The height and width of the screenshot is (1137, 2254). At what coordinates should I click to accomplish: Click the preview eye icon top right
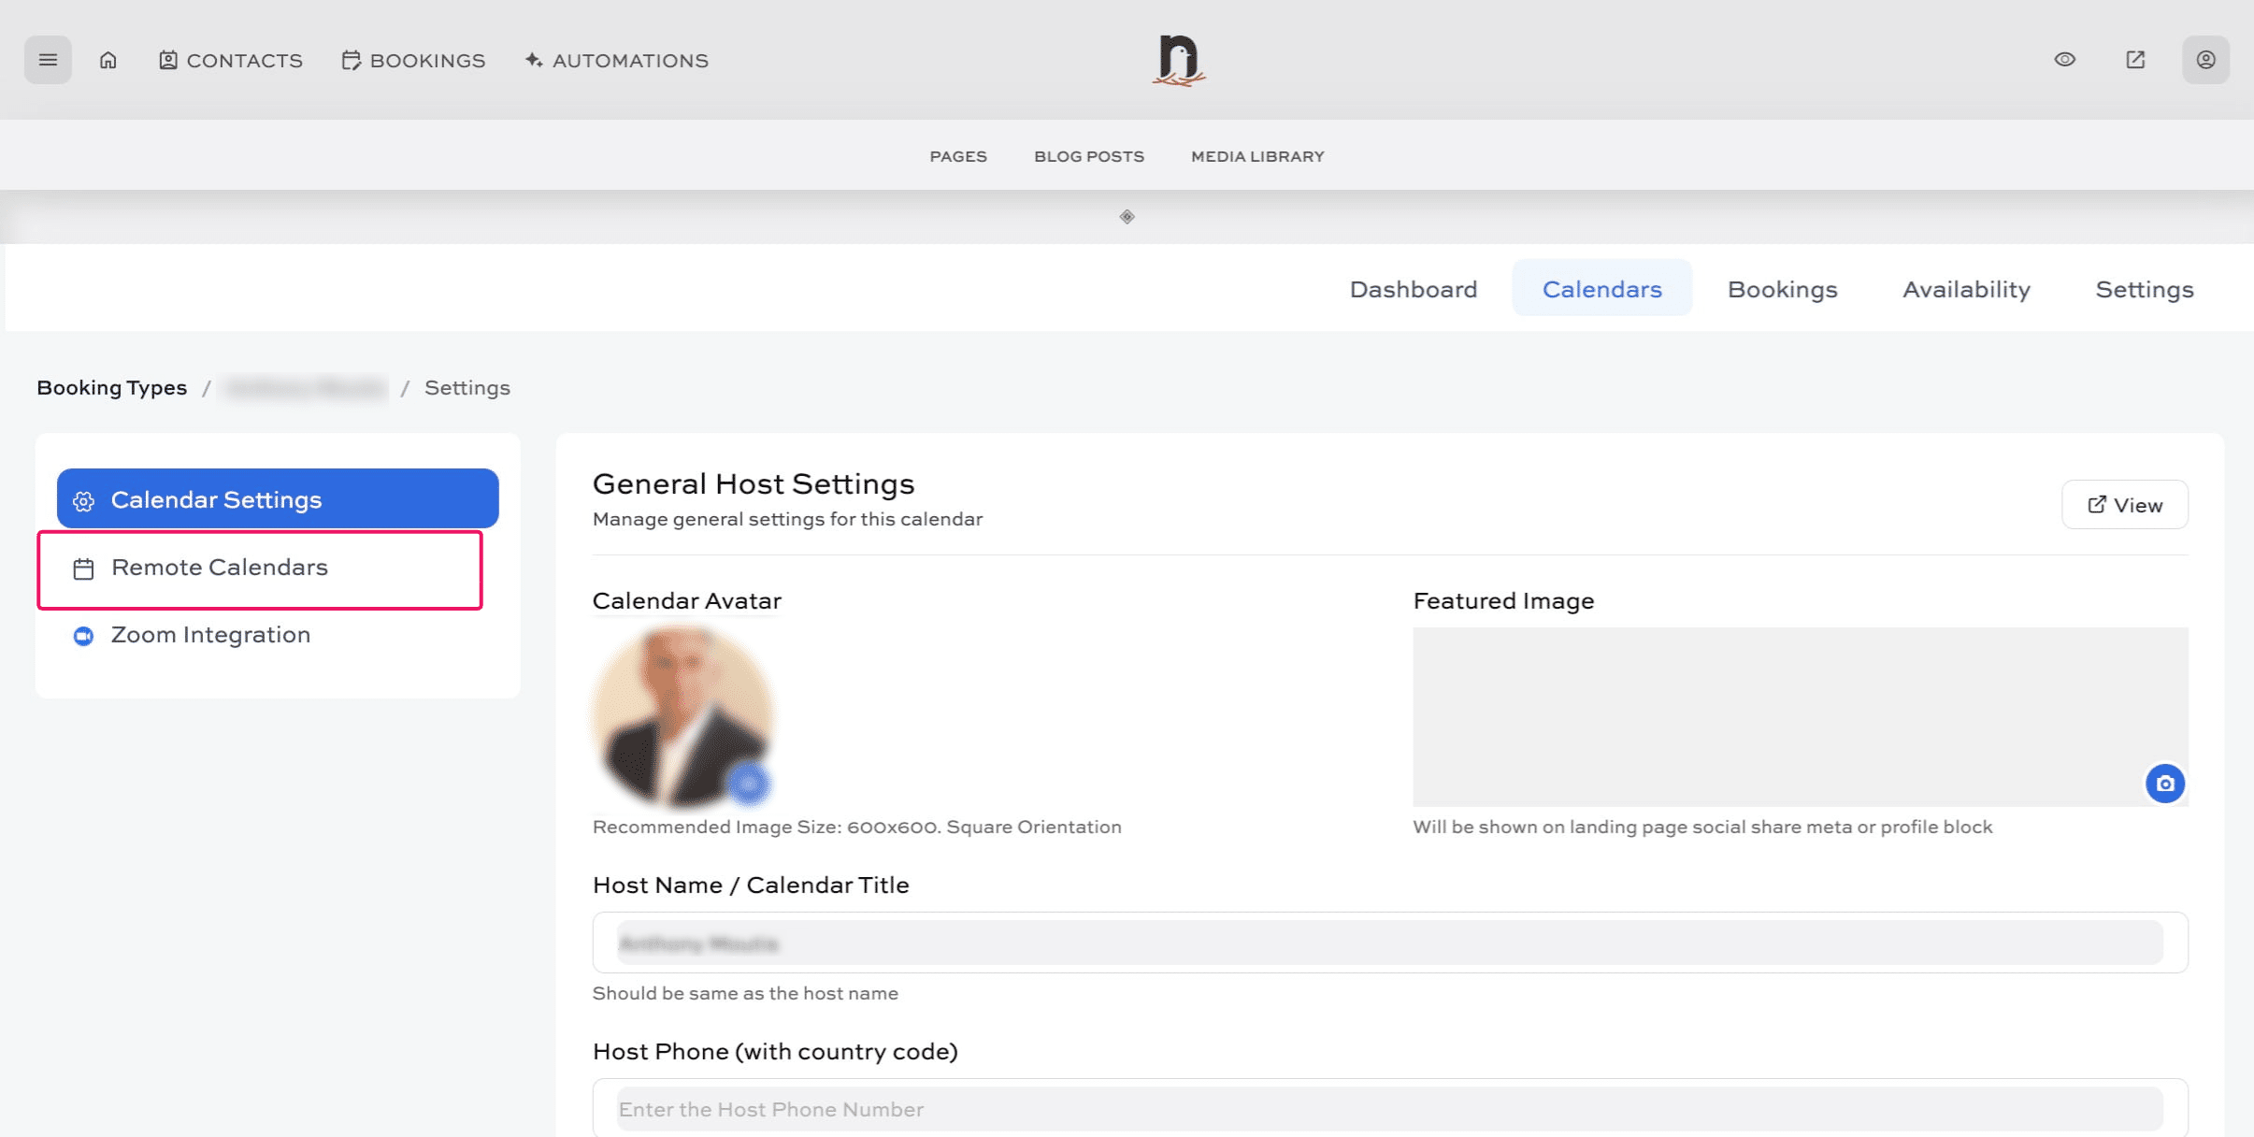pos(2065,59)
